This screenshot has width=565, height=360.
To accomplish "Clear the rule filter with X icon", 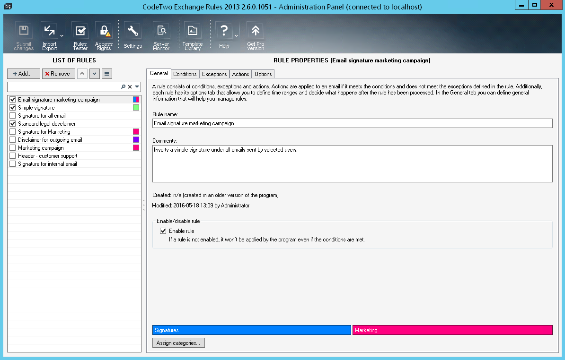I will click(130, 86).
